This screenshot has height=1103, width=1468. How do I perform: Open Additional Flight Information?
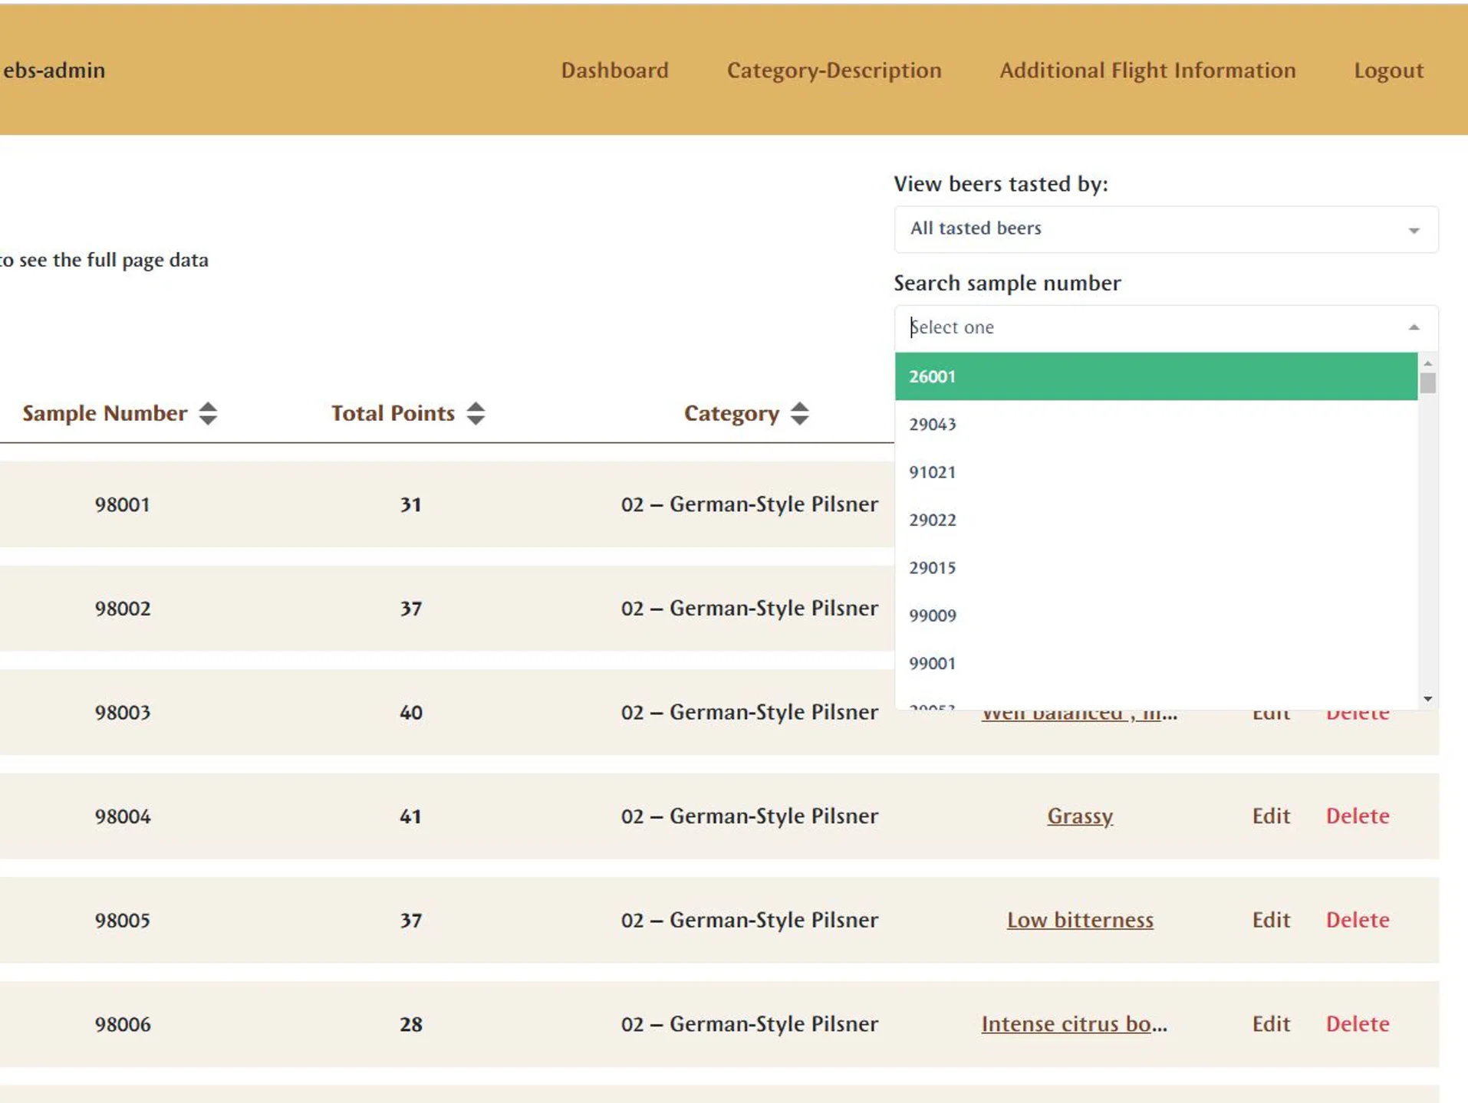1147,70
